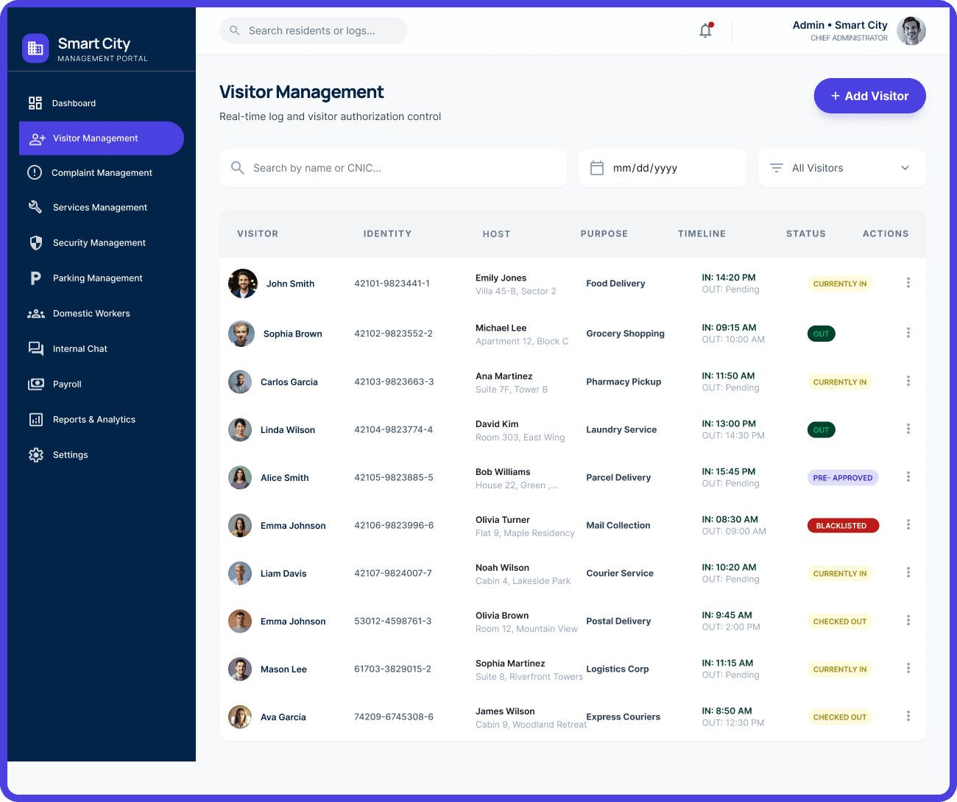Image resolution: width=957 pixels, height=802 pixels.
Task: Open actions menu for Carlos Garcia row
Action: 908,381
